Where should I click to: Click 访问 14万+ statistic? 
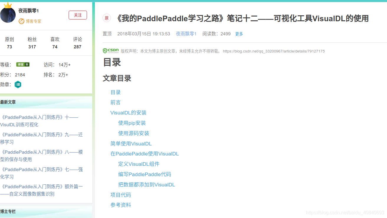[x=57, y=65]
